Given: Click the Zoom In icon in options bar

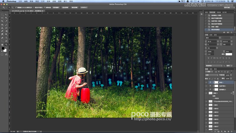Looking at the screenshot, I should (x=9, y=8).
